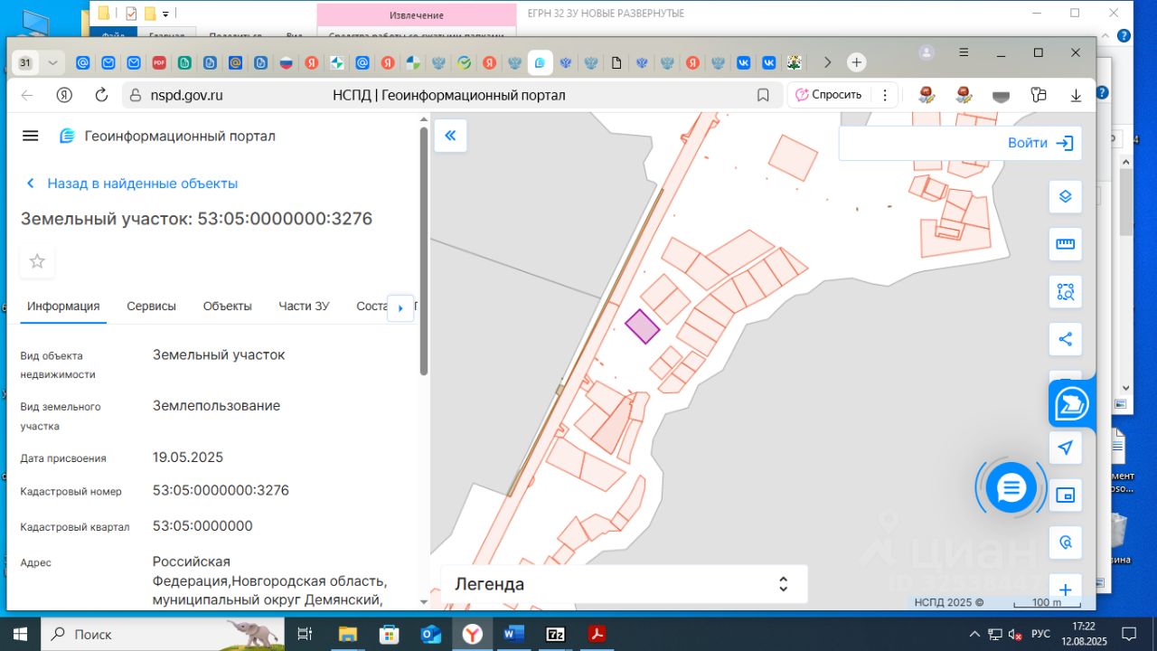The width and height of the screenshot is (1157, 651).
Task: Open the hamburger side menu
Action: pos(30,136)
